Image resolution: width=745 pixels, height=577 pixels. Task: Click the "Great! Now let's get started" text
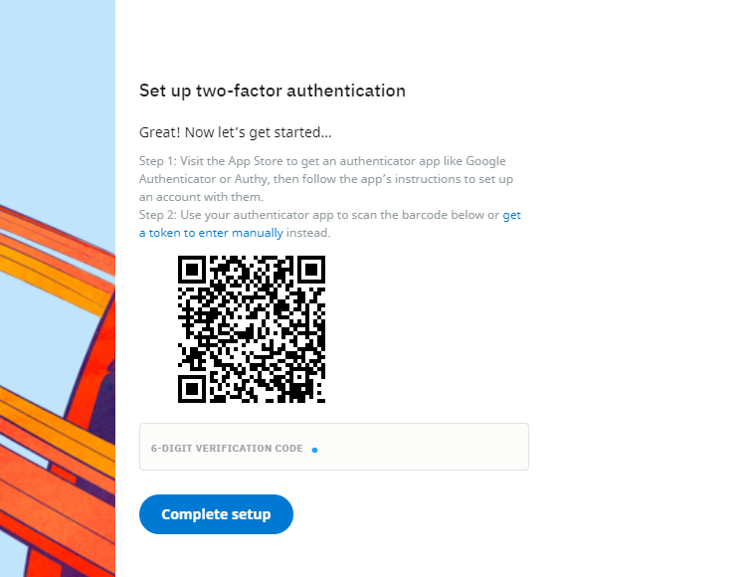[x=235, y=132]
